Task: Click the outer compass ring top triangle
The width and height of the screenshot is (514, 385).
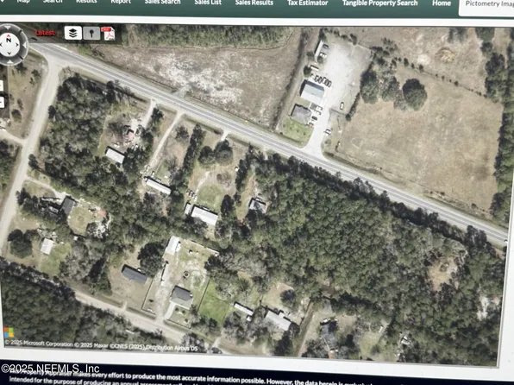Action: pos(7,28)
